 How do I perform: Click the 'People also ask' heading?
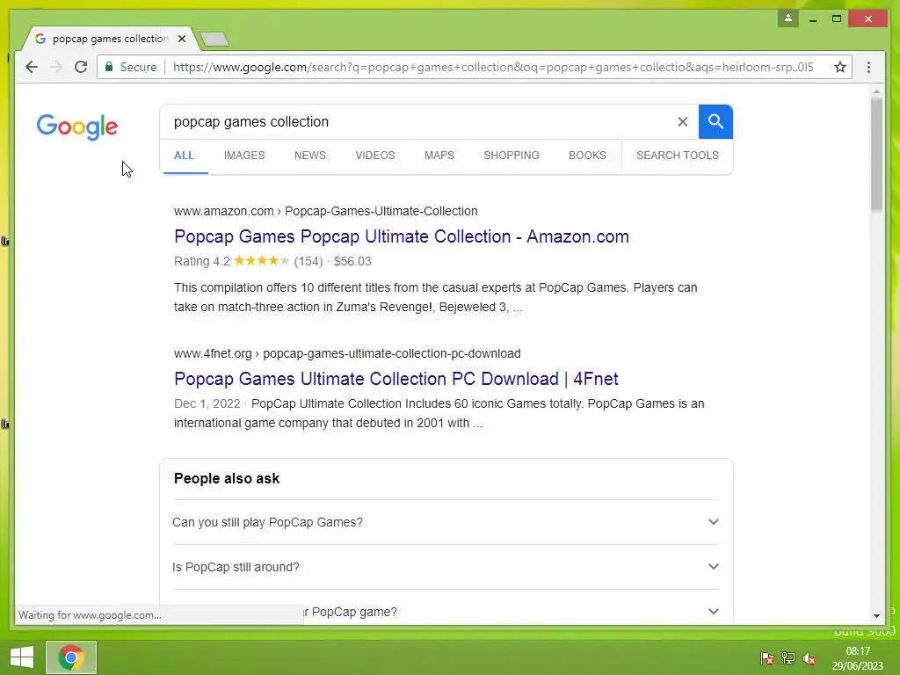click(226, 479)
